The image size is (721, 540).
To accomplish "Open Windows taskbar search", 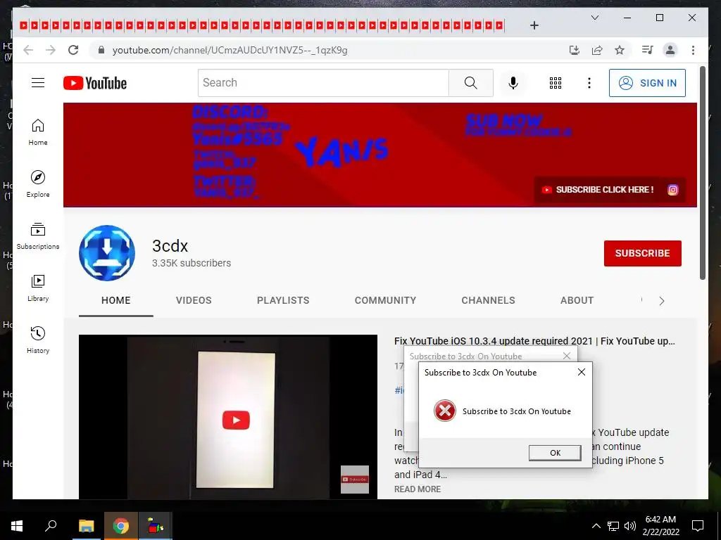I will (51, 526).
